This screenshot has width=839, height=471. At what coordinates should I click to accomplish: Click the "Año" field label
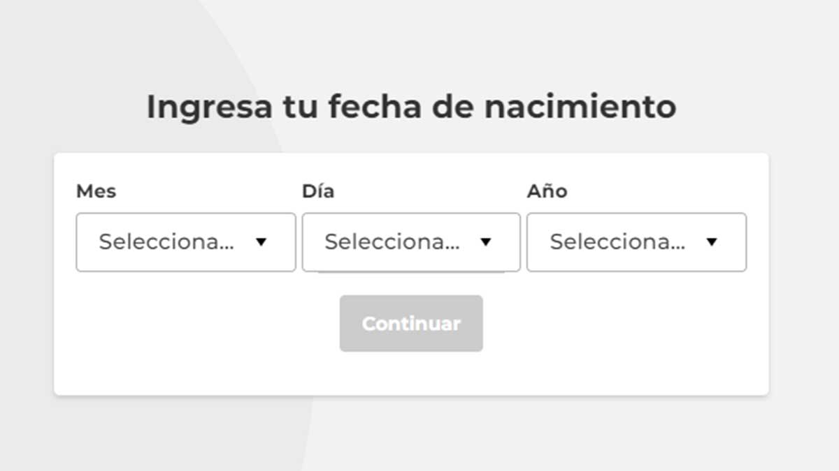pos(547,191)
